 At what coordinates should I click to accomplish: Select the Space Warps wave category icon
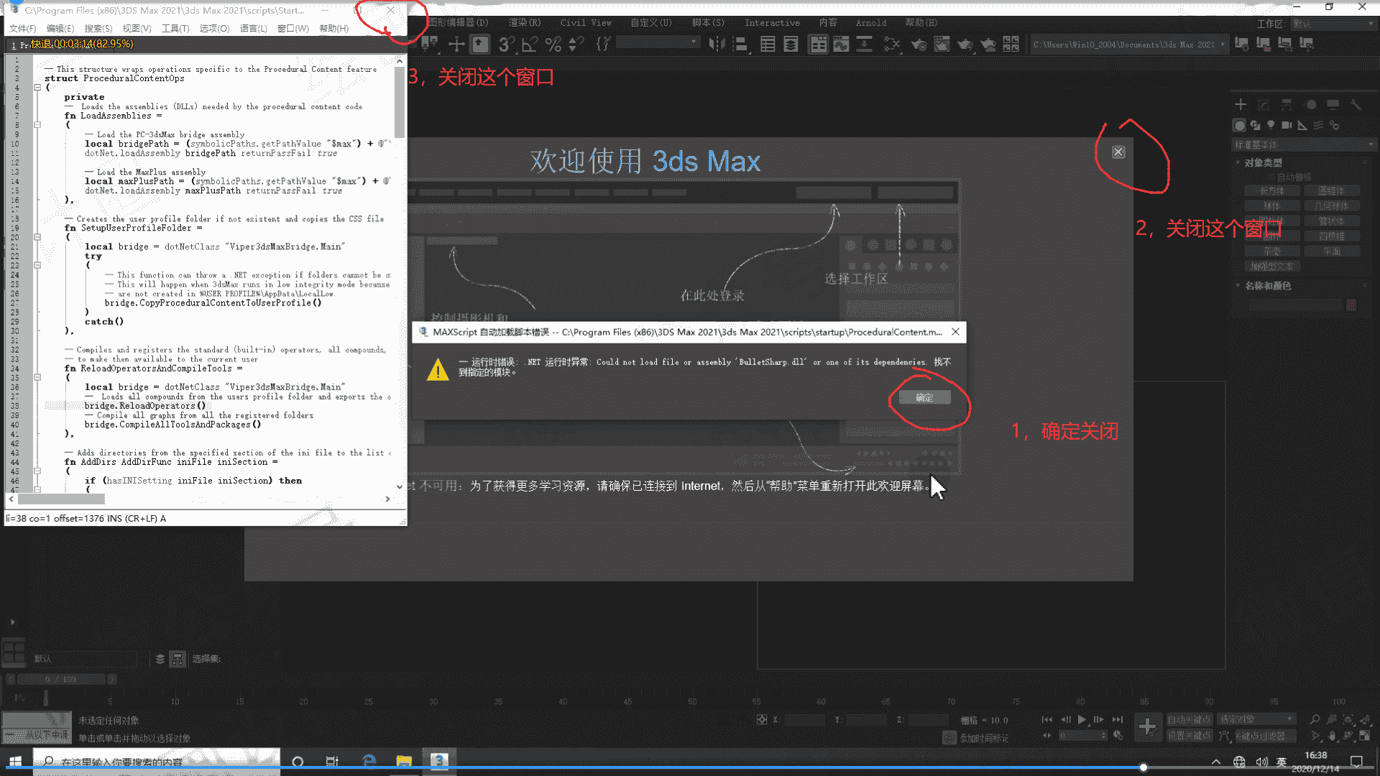click(1318, 125)
